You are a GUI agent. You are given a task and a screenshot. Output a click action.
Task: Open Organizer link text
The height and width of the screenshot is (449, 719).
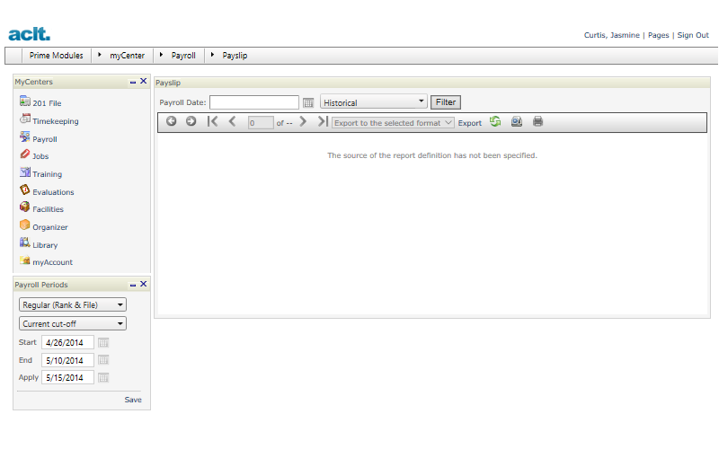50,227
